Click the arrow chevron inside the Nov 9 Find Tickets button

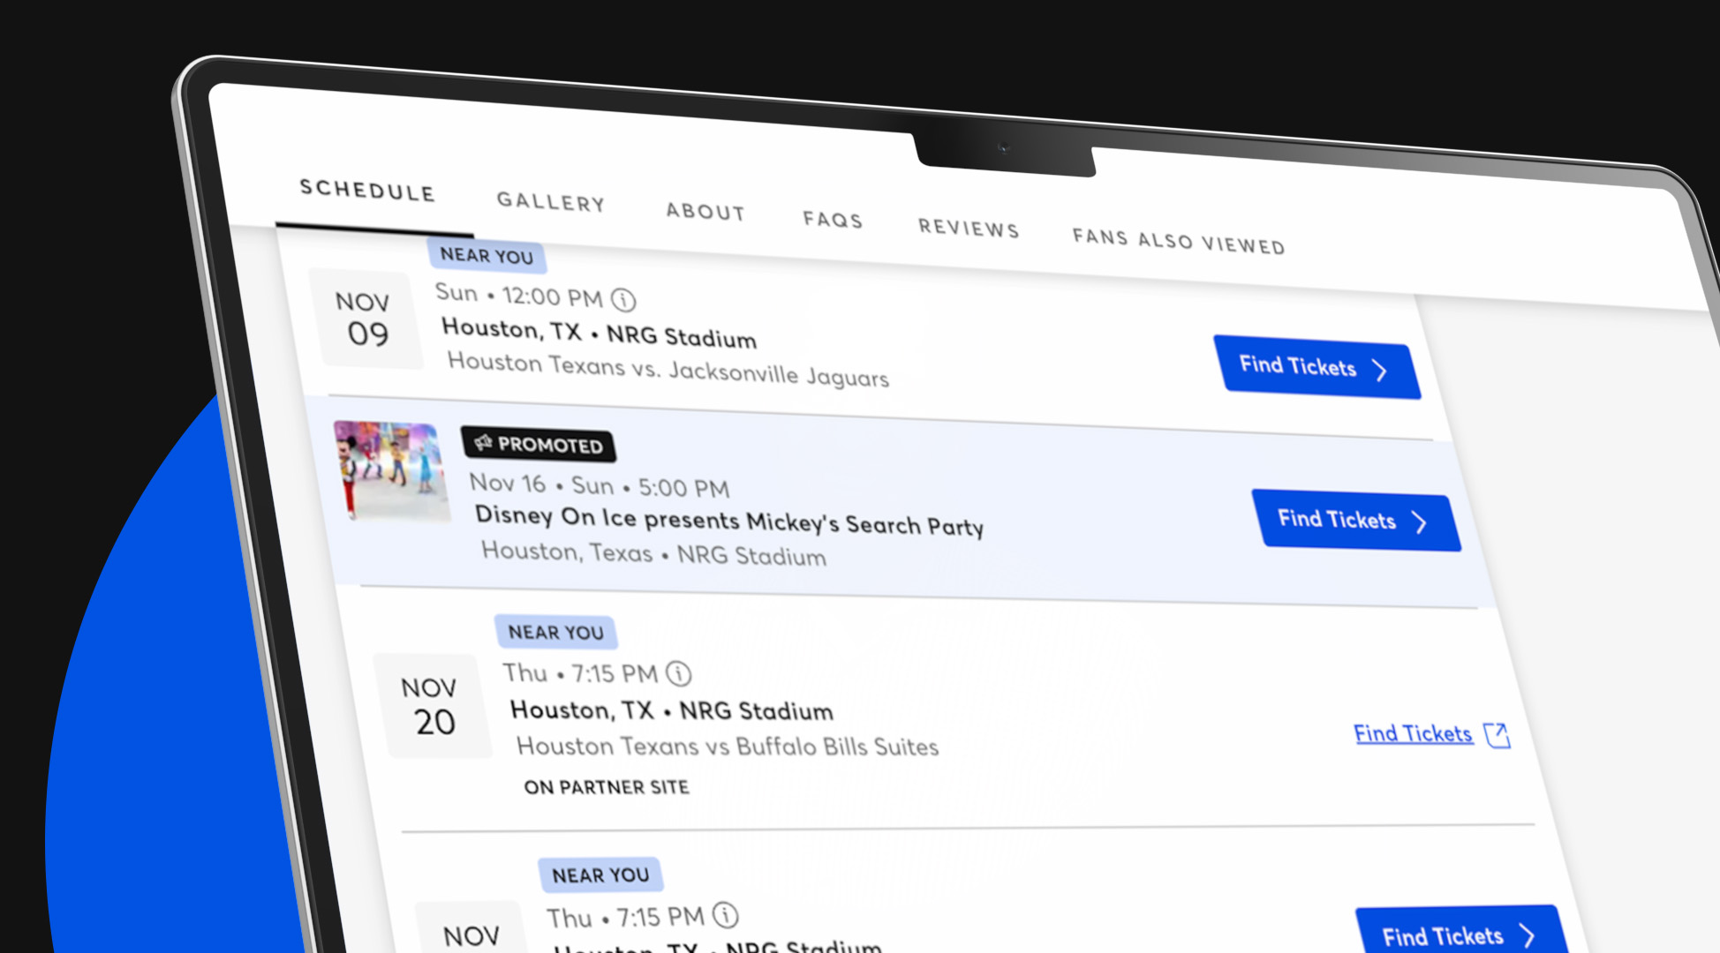(x=1381, y=371)
